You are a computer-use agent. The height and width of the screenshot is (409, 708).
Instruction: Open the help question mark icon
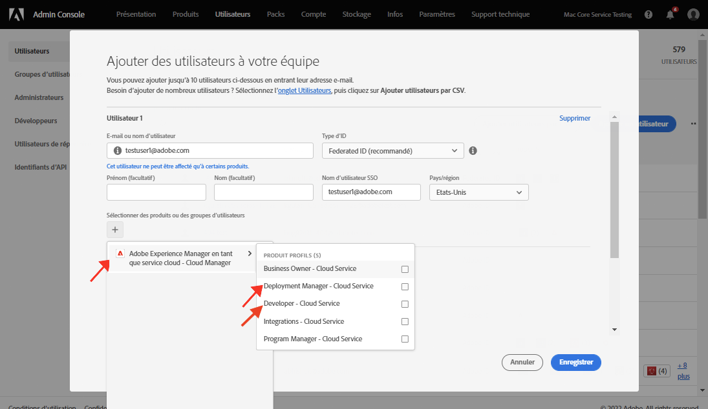coord(649,14)
